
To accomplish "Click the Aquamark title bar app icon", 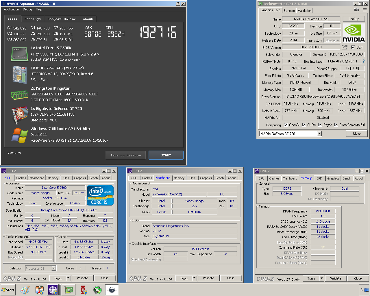I will pyautogui.click(x=3, y=4).
